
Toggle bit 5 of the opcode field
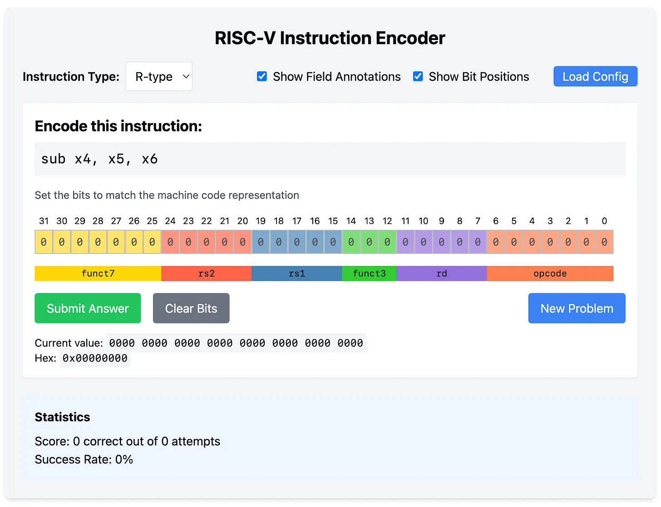point(514,242)
